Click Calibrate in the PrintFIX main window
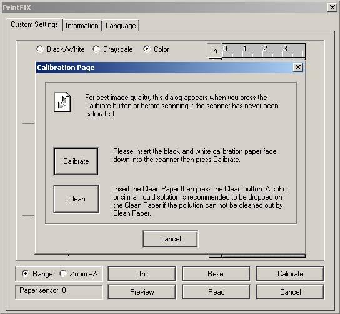Viewport: 340px width, 314px height. pos(290,273)
